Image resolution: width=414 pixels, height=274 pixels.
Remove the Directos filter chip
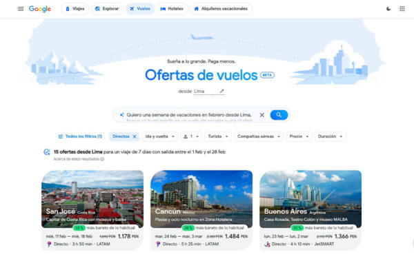click(x=135, y=136)
